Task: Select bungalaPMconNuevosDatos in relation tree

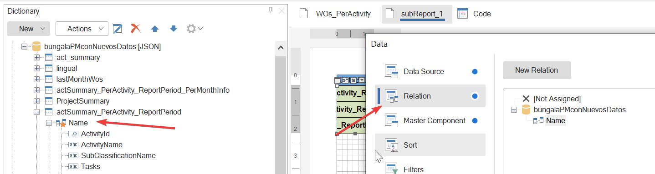Action: 579,109
